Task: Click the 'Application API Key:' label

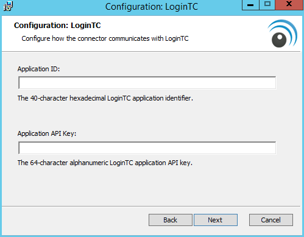Action: pos(47,133)
